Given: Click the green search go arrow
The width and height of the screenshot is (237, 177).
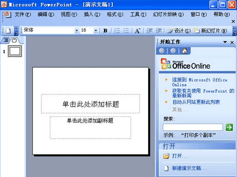Looking at the screenshot, I should [229, 127].
